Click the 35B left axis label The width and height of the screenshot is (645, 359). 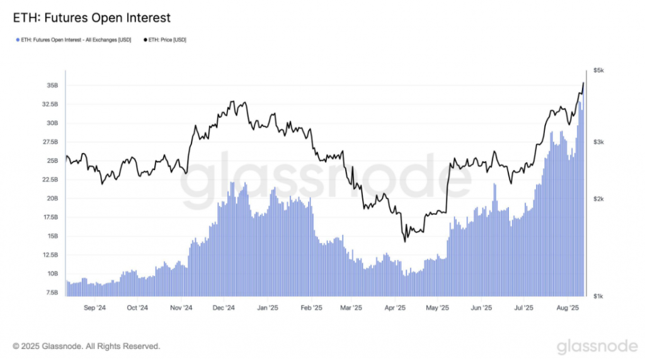[52, 86]
